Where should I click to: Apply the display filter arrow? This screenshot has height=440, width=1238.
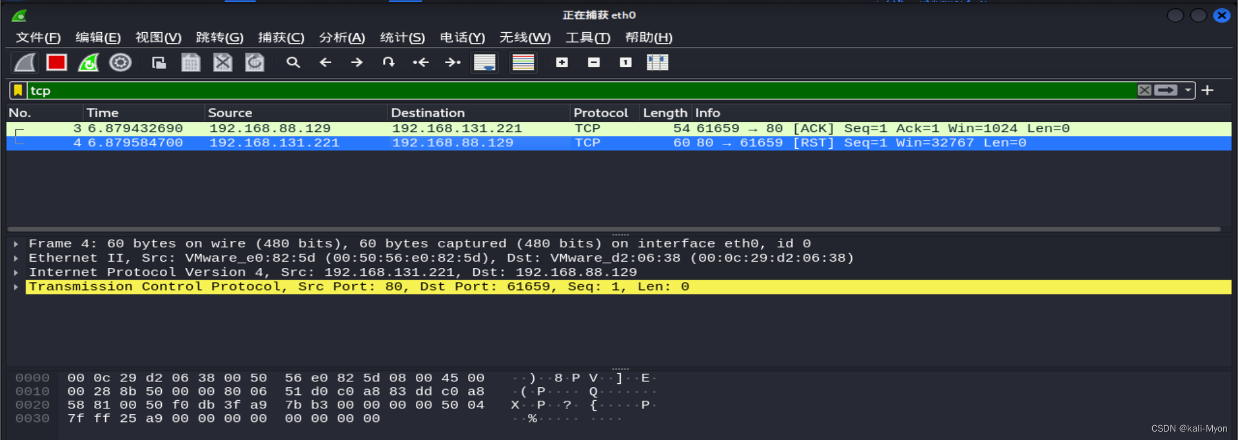[1166, 90]
